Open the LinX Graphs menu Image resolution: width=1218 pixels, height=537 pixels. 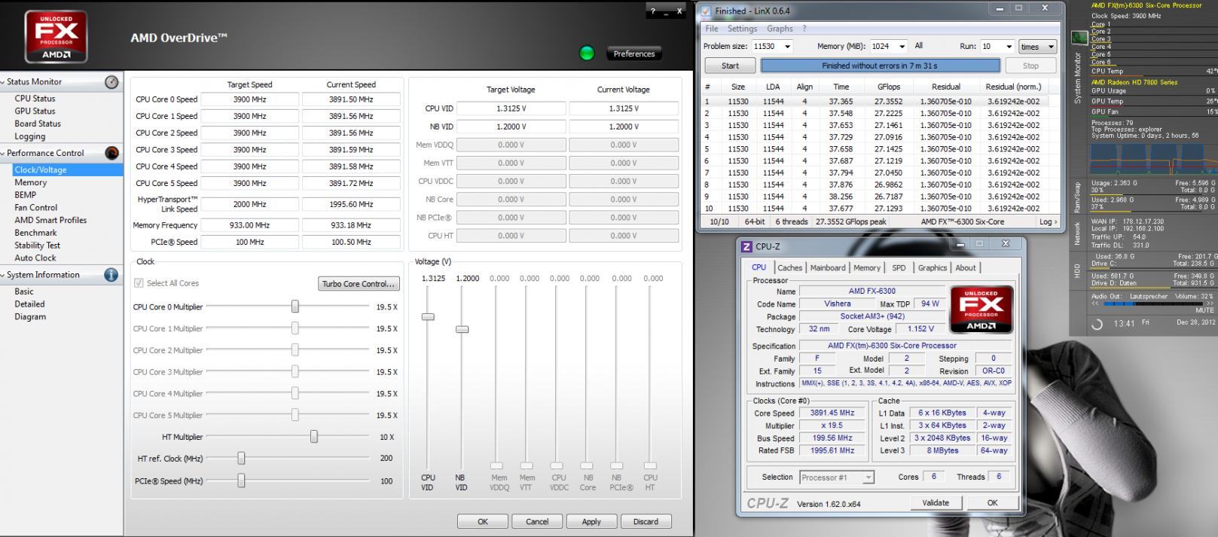pyautogui.click(x=780, y=29)
